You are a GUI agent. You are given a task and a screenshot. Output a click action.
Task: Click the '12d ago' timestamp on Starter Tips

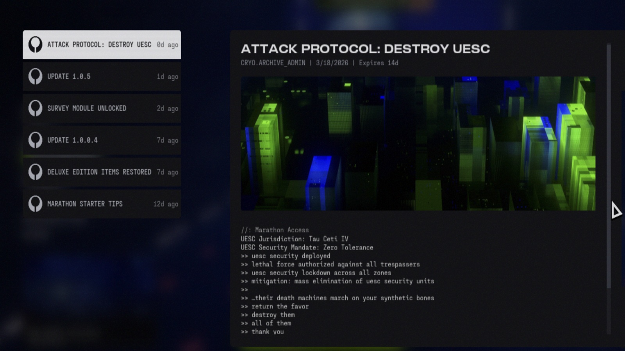point(166,204)
